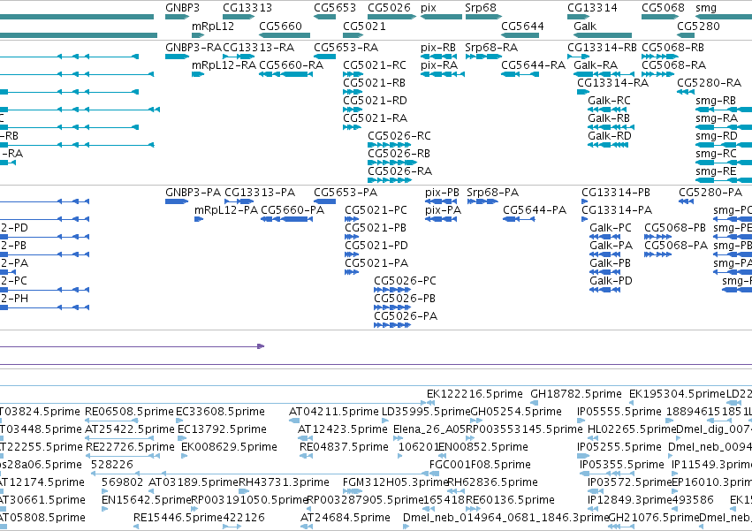Open the CG5644-RA transcript label
The height and width of the screenshot is (531, 752).
tap(534, 65)
